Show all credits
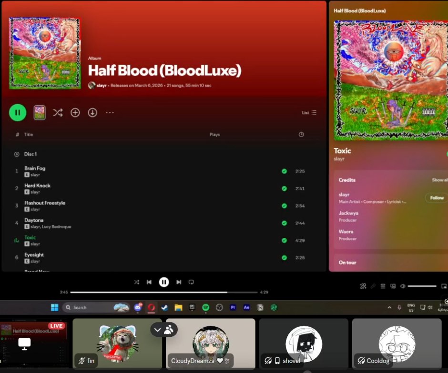 (x=439, y=180)
